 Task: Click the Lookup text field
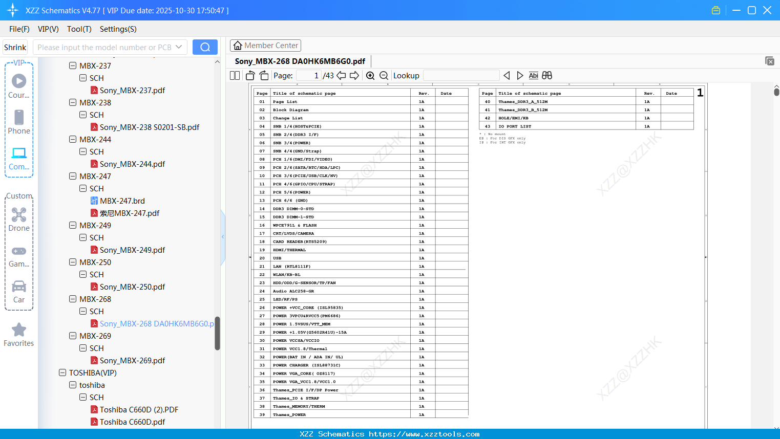[x=461, y=76]
